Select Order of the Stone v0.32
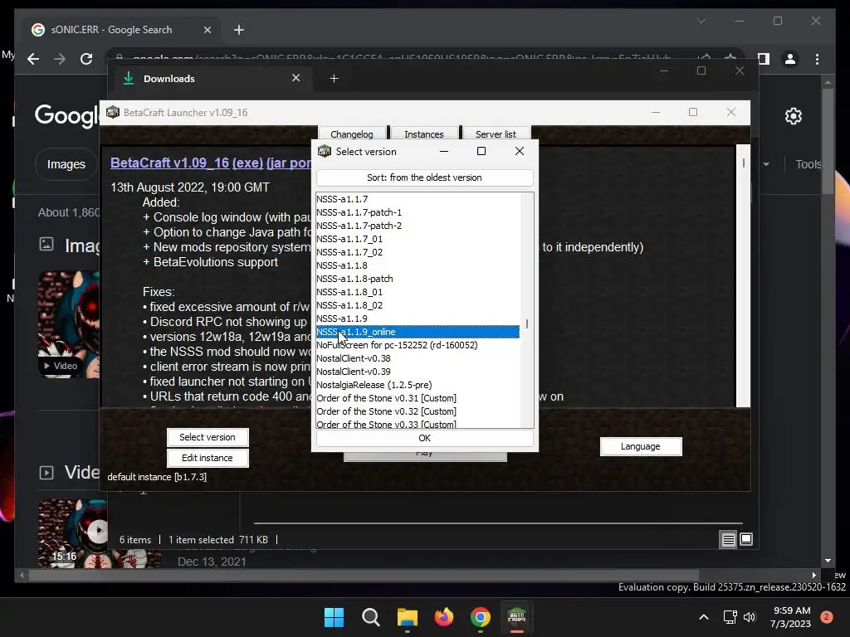This screenshot has width=850, height=637. pos(418,411)
